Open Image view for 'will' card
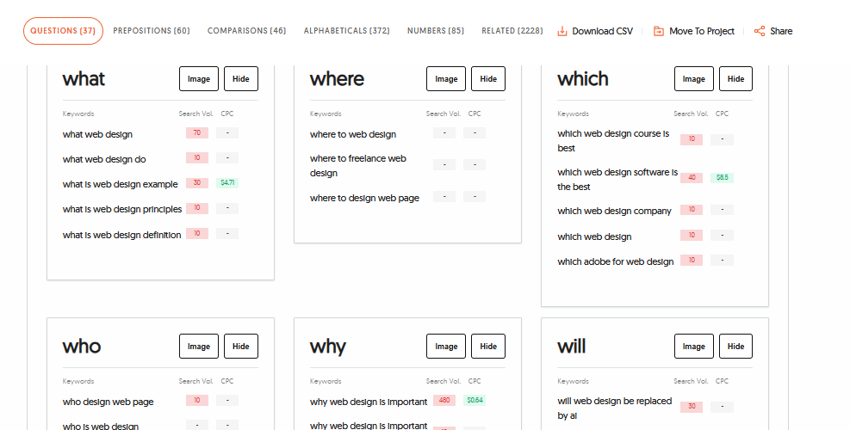The height and width of the screenshot is (430, 850). tap(693, 347)
